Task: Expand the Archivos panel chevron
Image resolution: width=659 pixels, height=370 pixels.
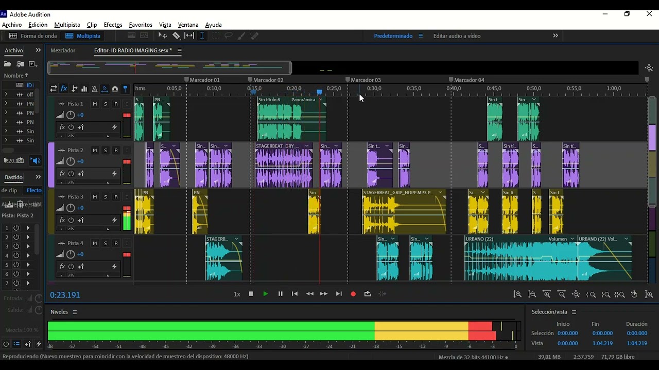Action: (x=38, y=50)
